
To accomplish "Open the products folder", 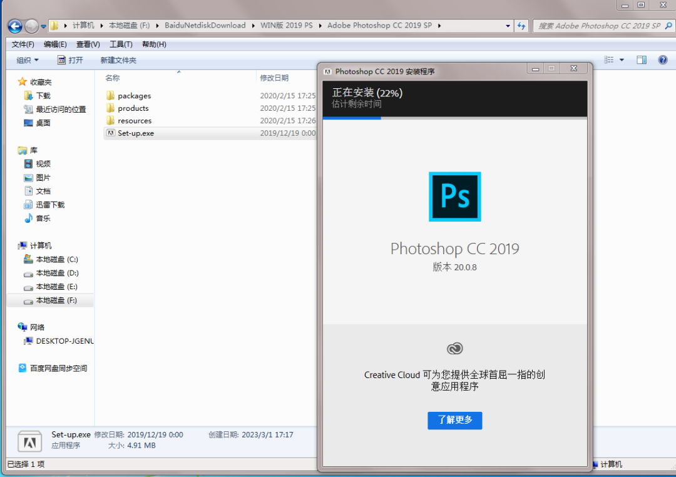I will (131, 108).
